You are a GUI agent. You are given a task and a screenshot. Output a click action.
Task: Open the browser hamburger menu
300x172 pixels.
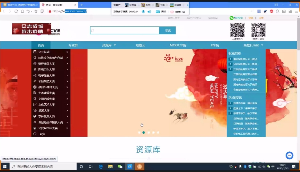point(297,11)
